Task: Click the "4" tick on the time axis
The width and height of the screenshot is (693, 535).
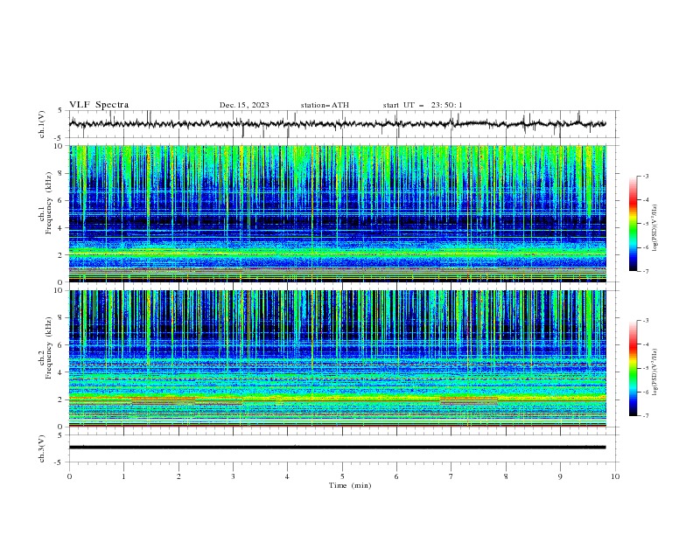Action: (287, 476)
